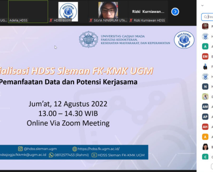
Task: Select Rizki Kurniawan HDSS participant tile
Action: [x=148, y=12]
